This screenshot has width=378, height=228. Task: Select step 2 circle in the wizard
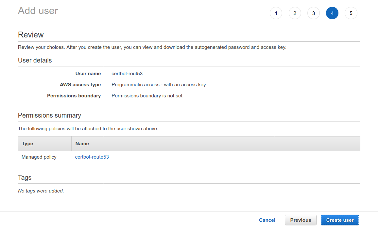pyautogui.click(x=295, y=13)
